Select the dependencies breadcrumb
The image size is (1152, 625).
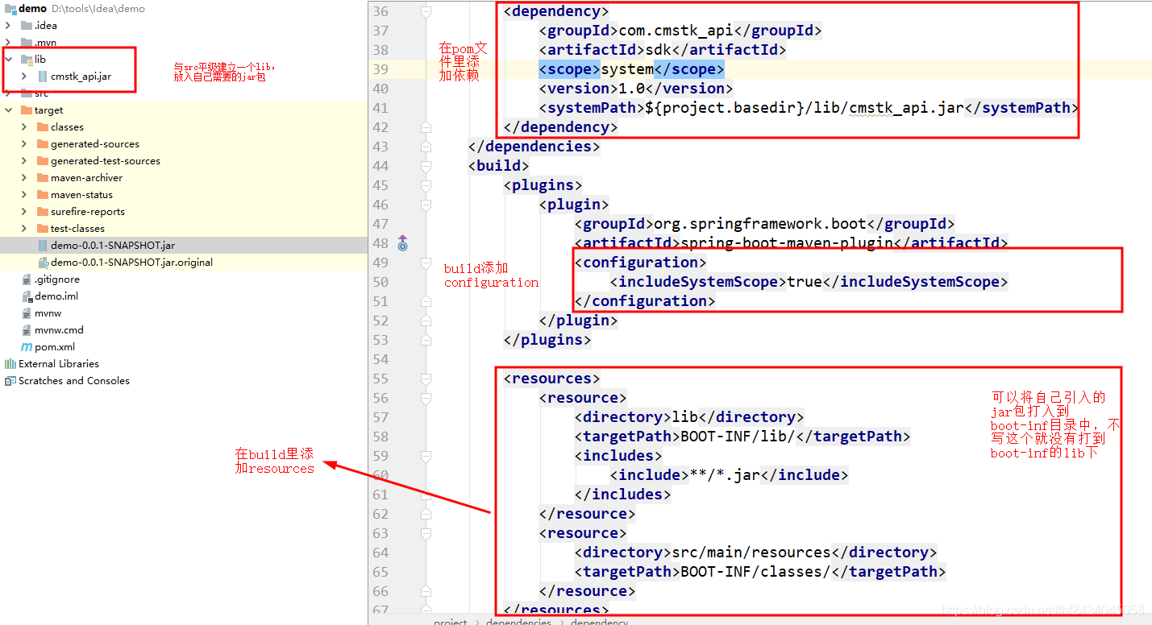[519, 621]
